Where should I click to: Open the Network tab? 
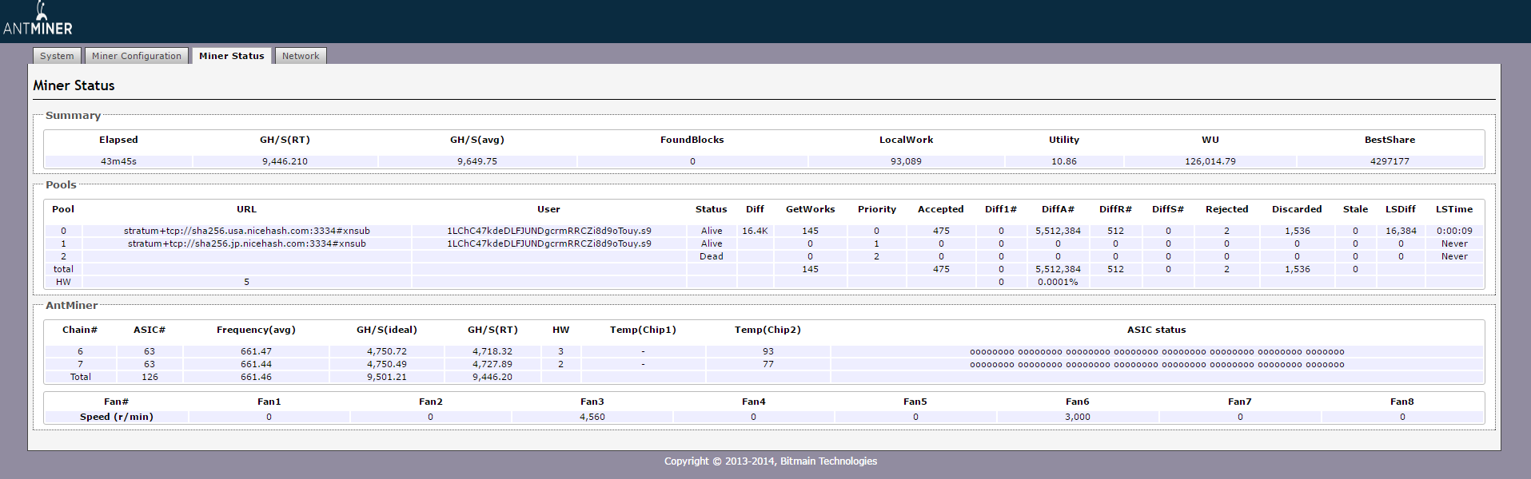(x=301, y=56)
